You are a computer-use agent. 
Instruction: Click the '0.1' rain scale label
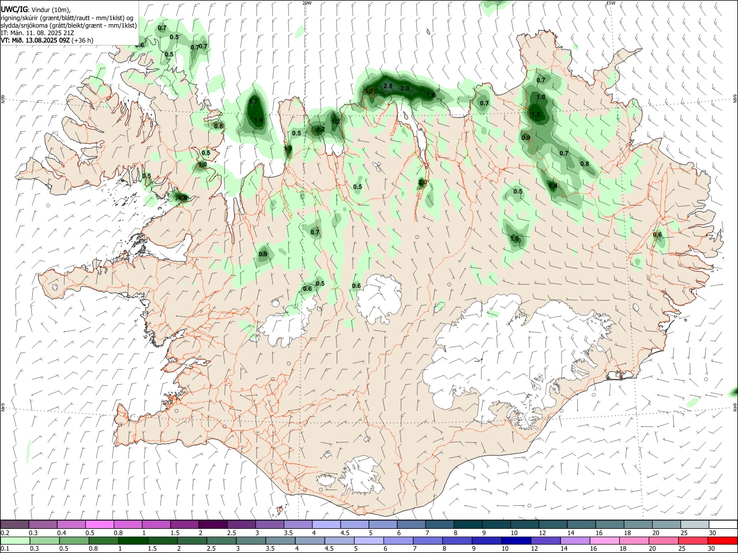[5, 549]
